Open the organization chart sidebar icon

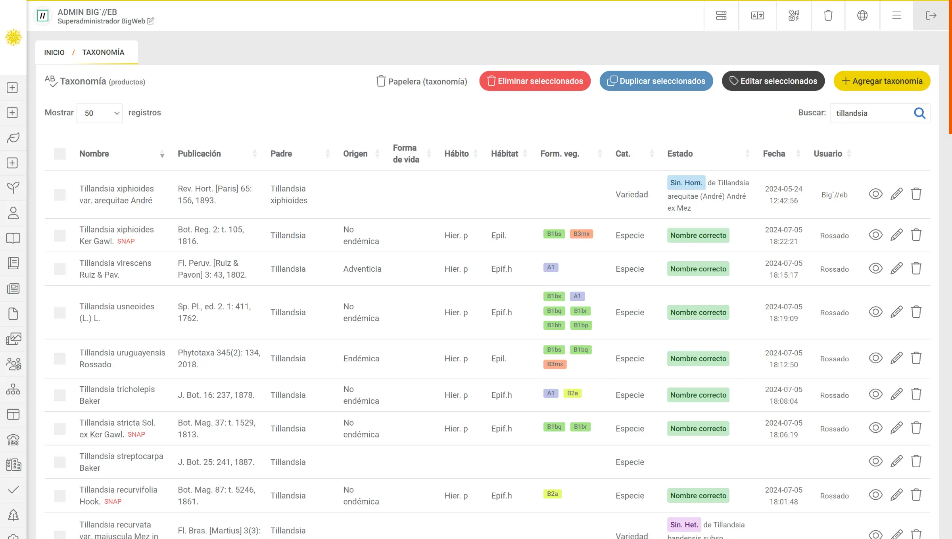tap(13, 389)
